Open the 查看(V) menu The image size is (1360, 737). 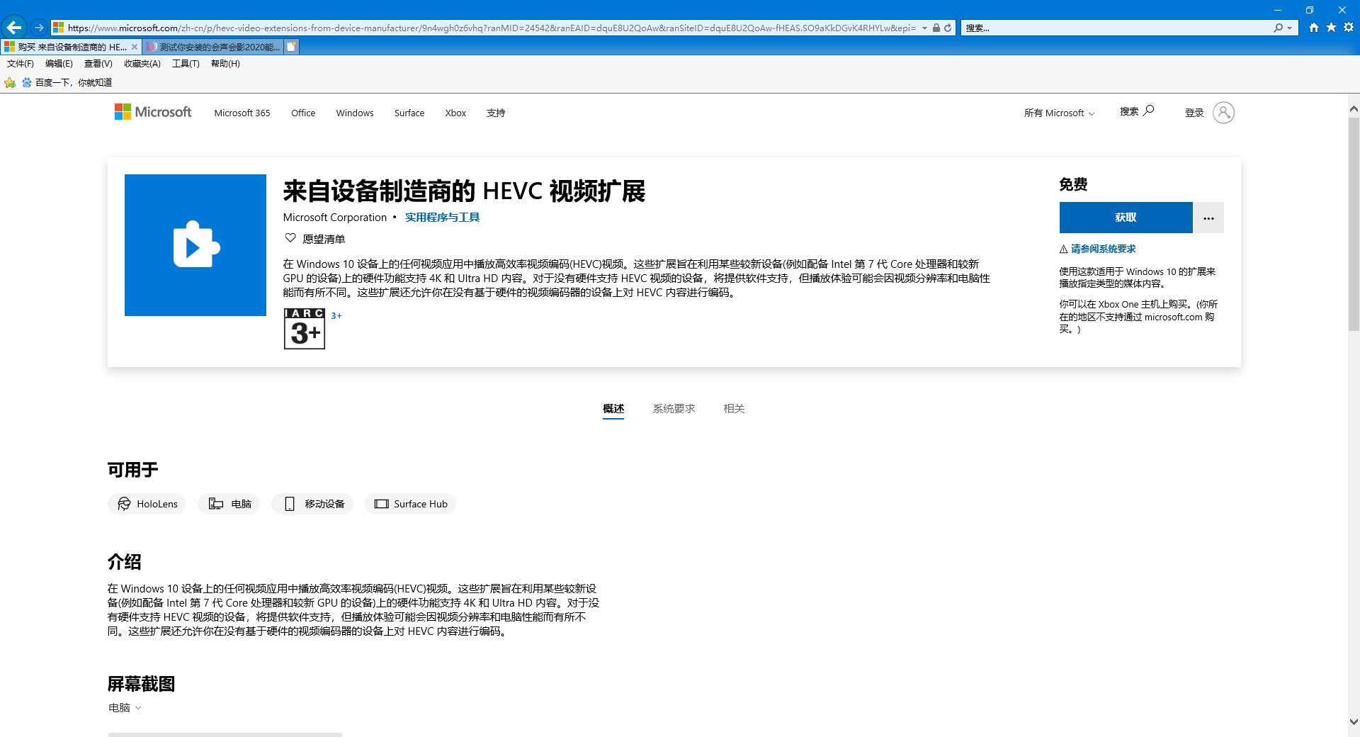(x=98, y=64)
